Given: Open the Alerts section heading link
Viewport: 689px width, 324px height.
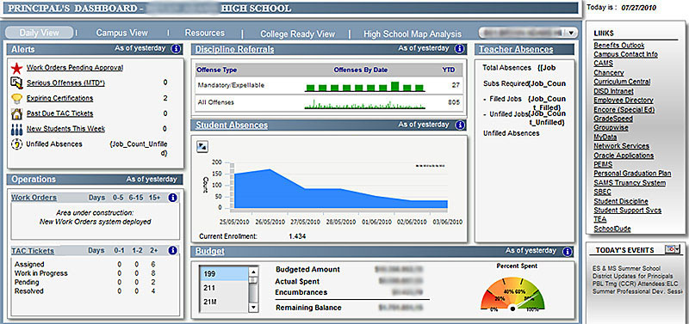Looking at the screenshot, I should (x=23, y=50).
